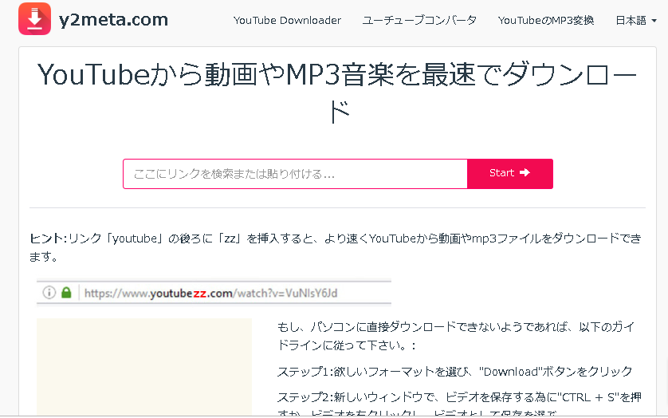668x418 pixels.
Task: Click the ステップ1 instruction text
Action: coord(454,372)
